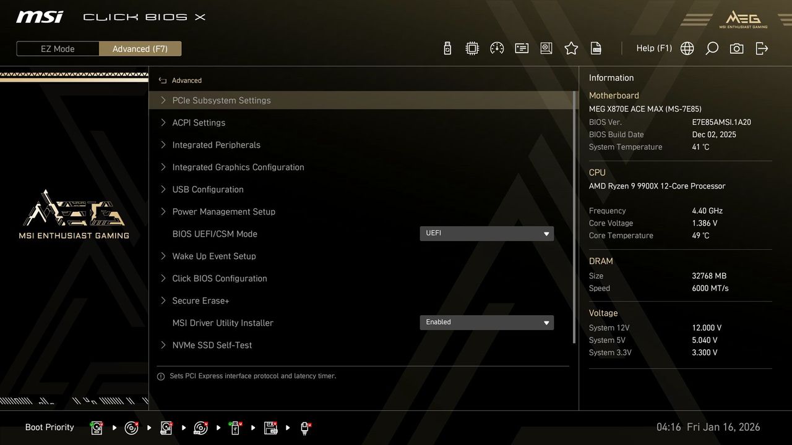
Task: Click the Information panel heading
Action: pyautogui.click(x=611, y=78)
